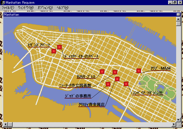The width and height of the screenshot is (183, 129).
Task: Open the ヘルプ(H) menu
Action: pyautogui.click(x=62, y=7)
